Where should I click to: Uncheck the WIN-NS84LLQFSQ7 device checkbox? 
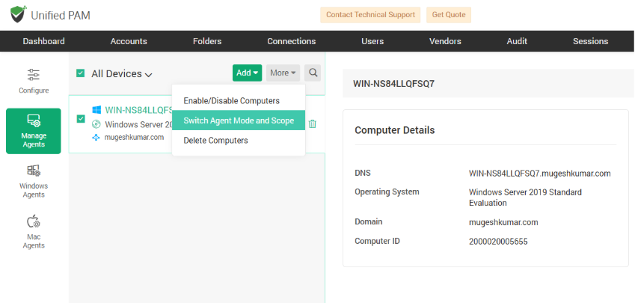[81, 118]
